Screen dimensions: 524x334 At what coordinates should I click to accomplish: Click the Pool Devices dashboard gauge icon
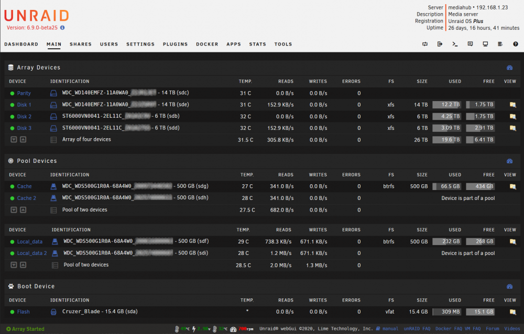click(x=510, y=161)
